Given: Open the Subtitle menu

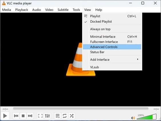Looking at the screenshot, I should click(x=63, y=10).
